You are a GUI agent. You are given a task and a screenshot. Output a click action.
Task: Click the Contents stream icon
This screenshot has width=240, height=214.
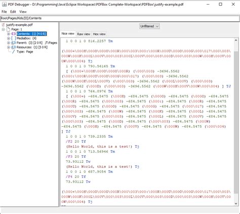tap(14, 34)
